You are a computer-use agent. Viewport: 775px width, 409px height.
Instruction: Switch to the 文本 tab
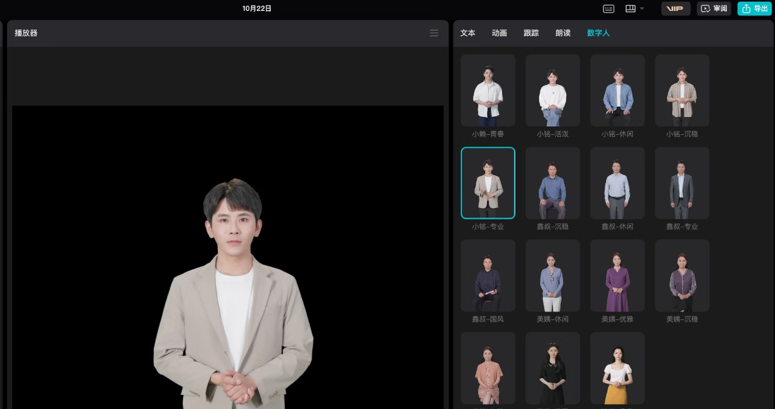tap(468, 33)
